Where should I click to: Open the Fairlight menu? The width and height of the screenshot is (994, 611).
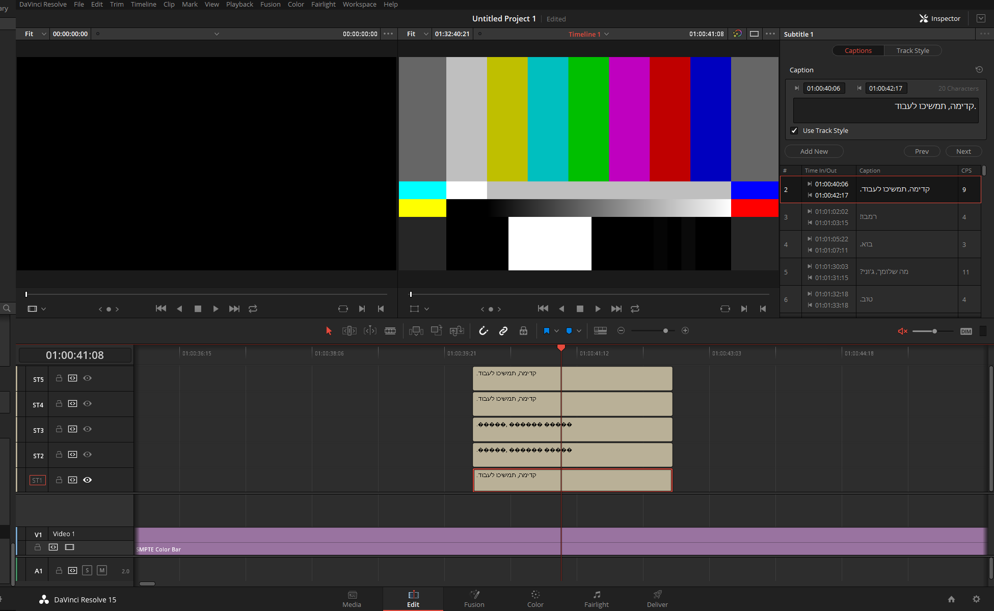pyautogui.click(x=323, y=5)
